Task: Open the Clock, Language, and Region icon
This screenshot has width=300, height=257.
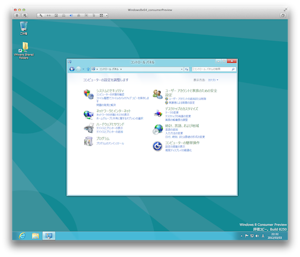Action: 157,130
